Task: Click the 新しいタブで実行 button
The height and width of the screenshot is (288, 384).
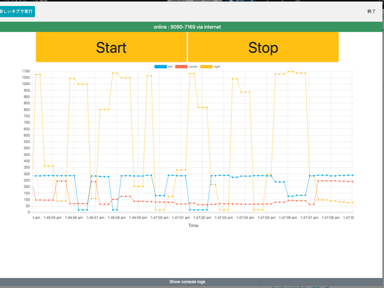Action: tap(17, 11)
